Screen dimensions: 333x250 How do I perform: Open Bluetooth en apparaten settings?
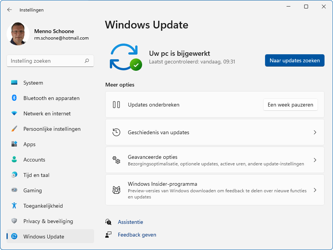50,98
